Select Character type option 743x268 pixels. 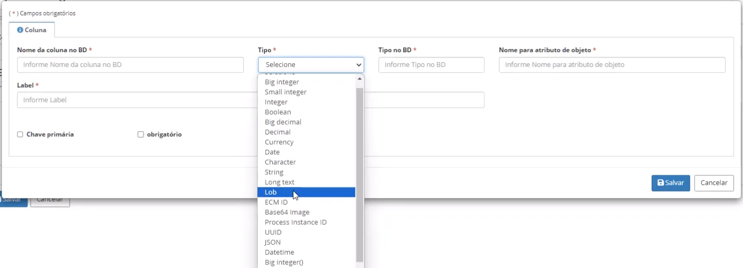[x=306, y=162]
